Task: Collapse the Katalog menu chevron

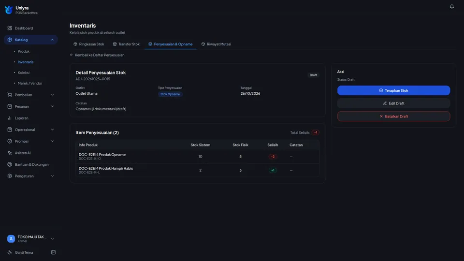Action: coord(52,40)
